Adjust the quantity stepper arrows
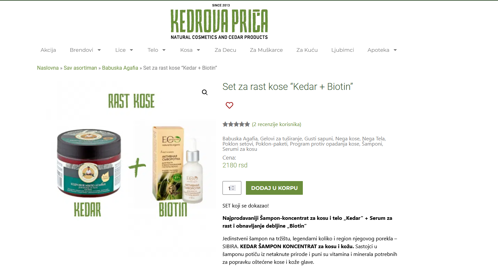This screenshot has height=269, width=498. [x=233, y=188]
